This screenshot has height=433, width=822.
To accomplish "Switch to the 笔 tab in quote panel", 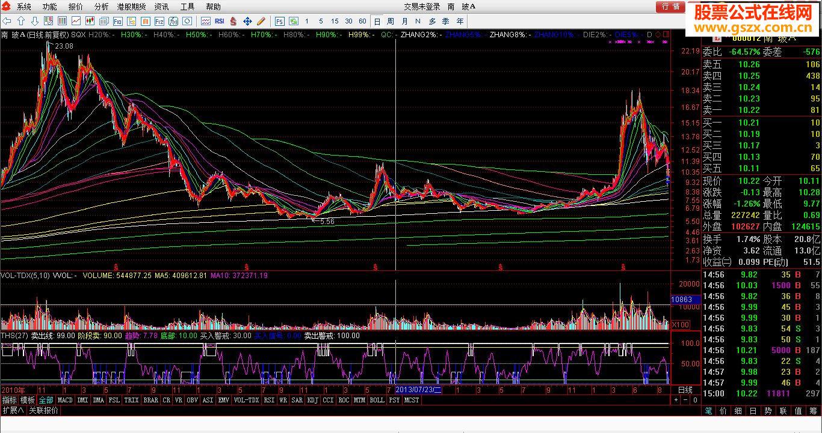I will click(709, 411).
